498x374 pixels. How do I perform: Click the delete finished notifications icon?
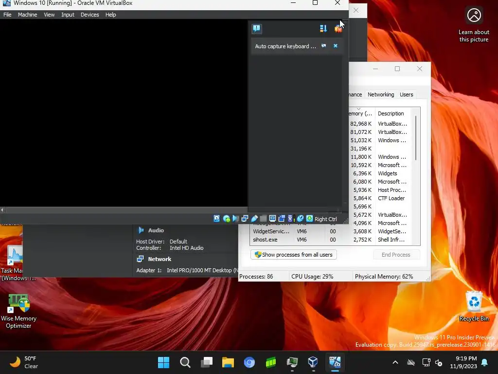338,29
